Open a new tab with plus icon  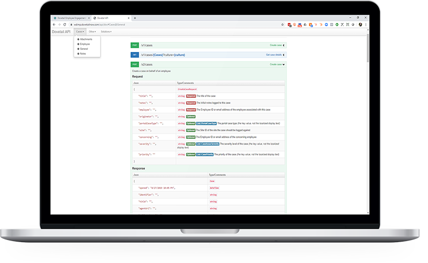pyautogui.click(x=135, y=18)
